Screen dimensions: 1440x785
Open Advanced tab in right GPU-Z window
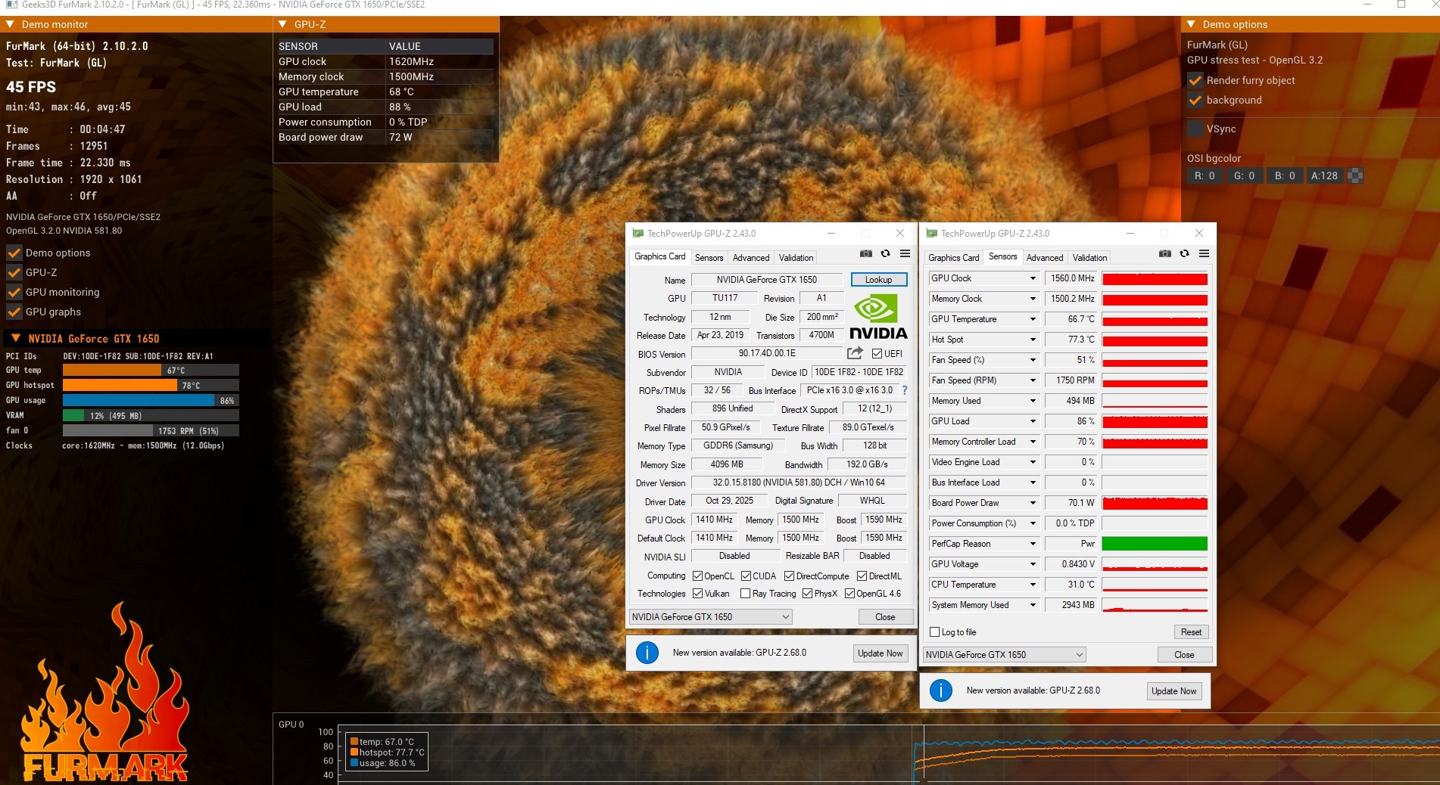coord(1045,258)
